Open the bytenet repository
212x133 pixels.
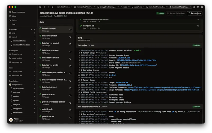pyautogui.click(x=16, y=101)
